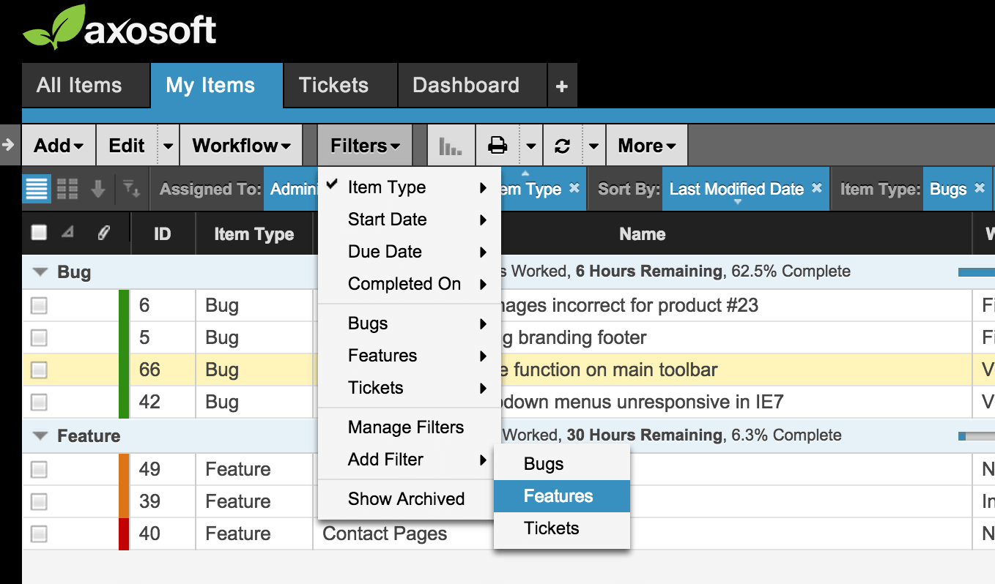Toggle the select-all checkbox in header
995x584 pixels.
point(39,233)
